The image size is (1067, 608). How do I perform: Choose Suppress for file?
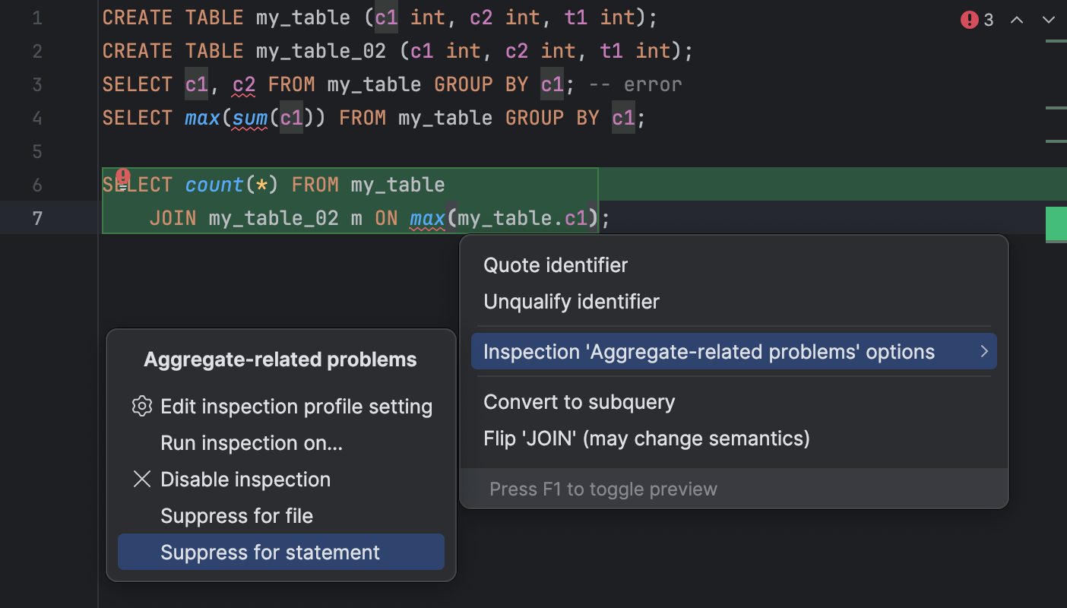click(236, 515)
